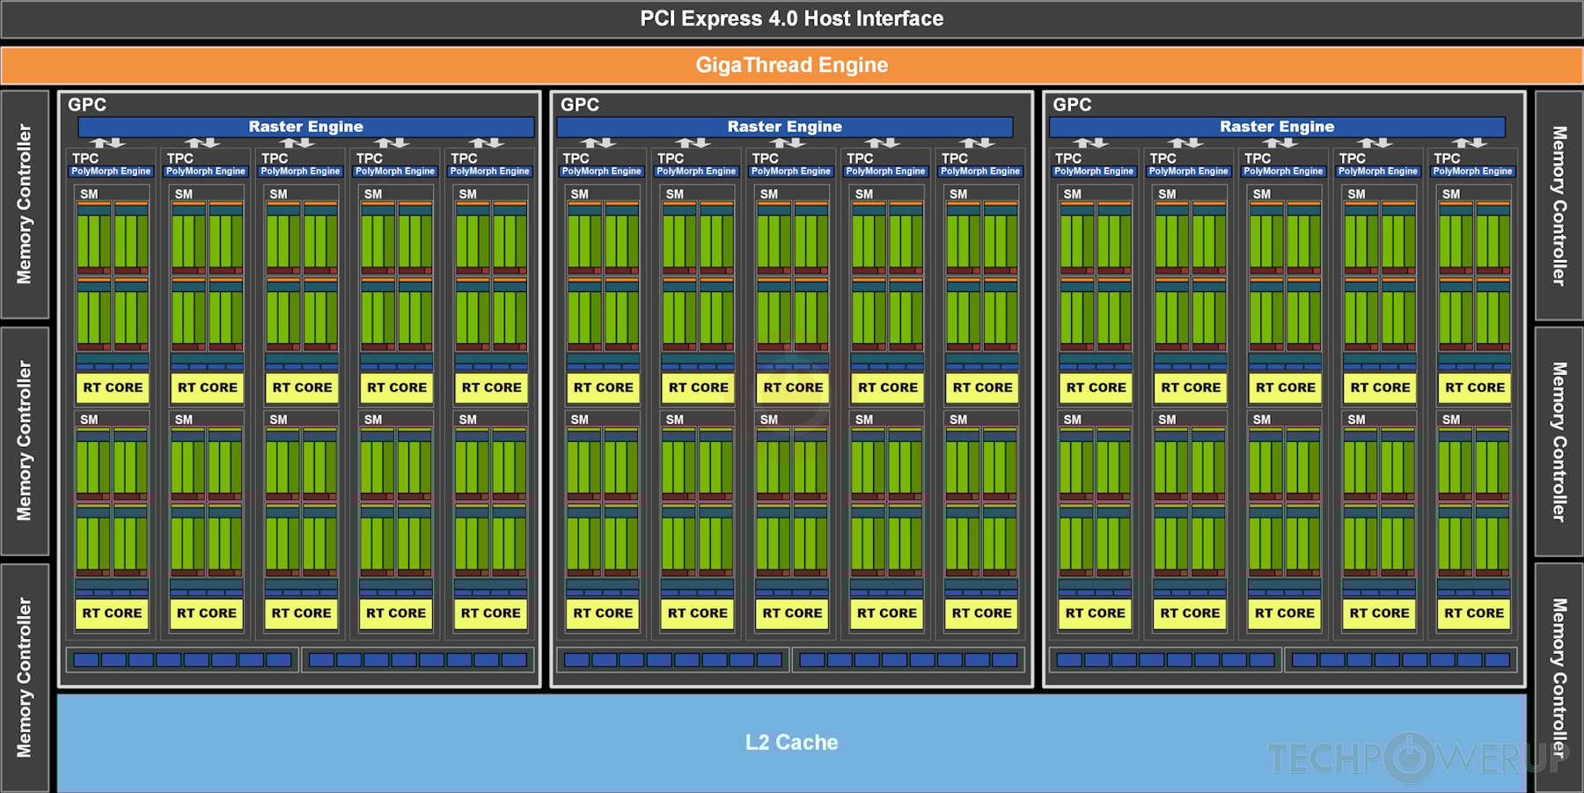Select the GigaThread Engine block
This screenshot has width=1584, height=793.
(792, 64)
